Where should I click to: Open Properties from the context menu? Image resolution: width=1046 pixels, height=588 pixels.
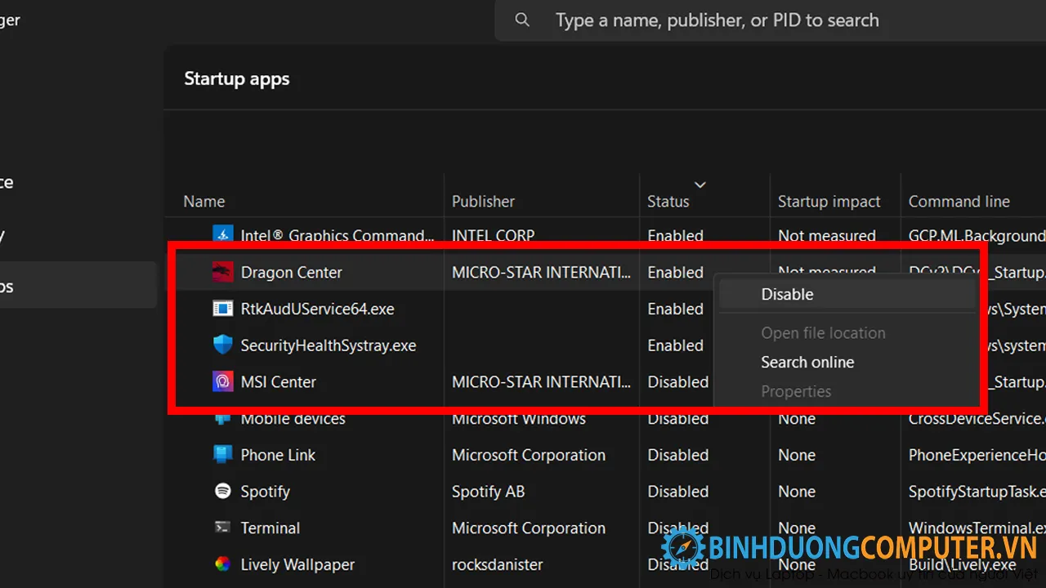click(x=796, y=391)
